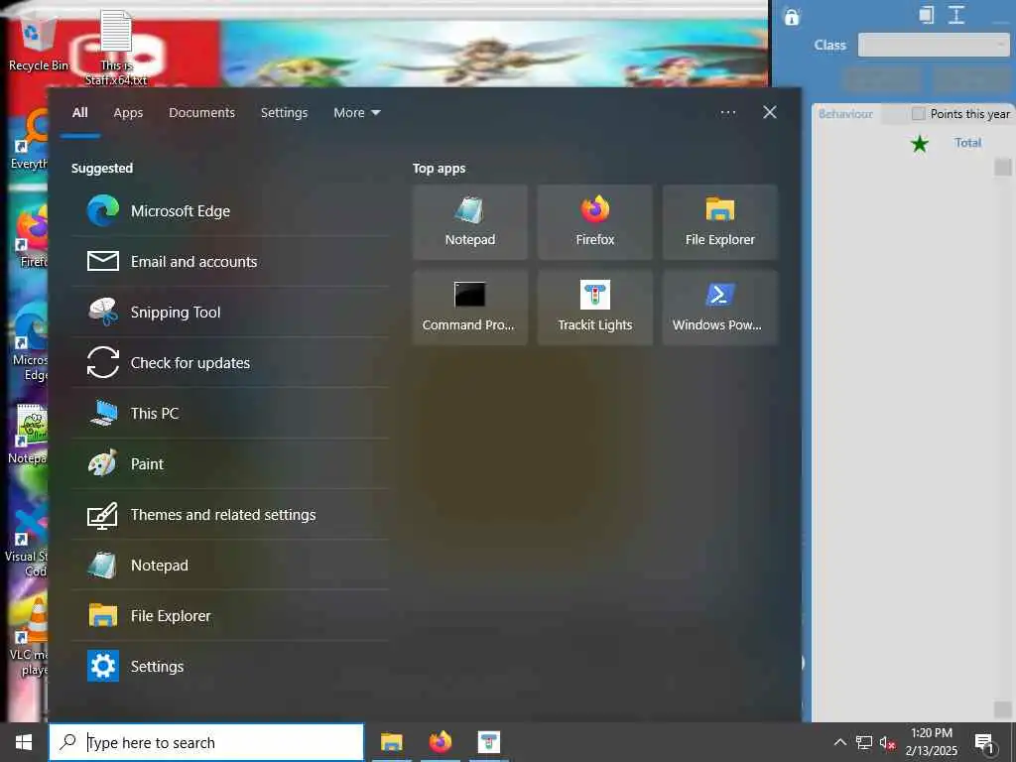The image size is (1016, 762).
Task: Expand the More filter dropdown
Action: 356,113
